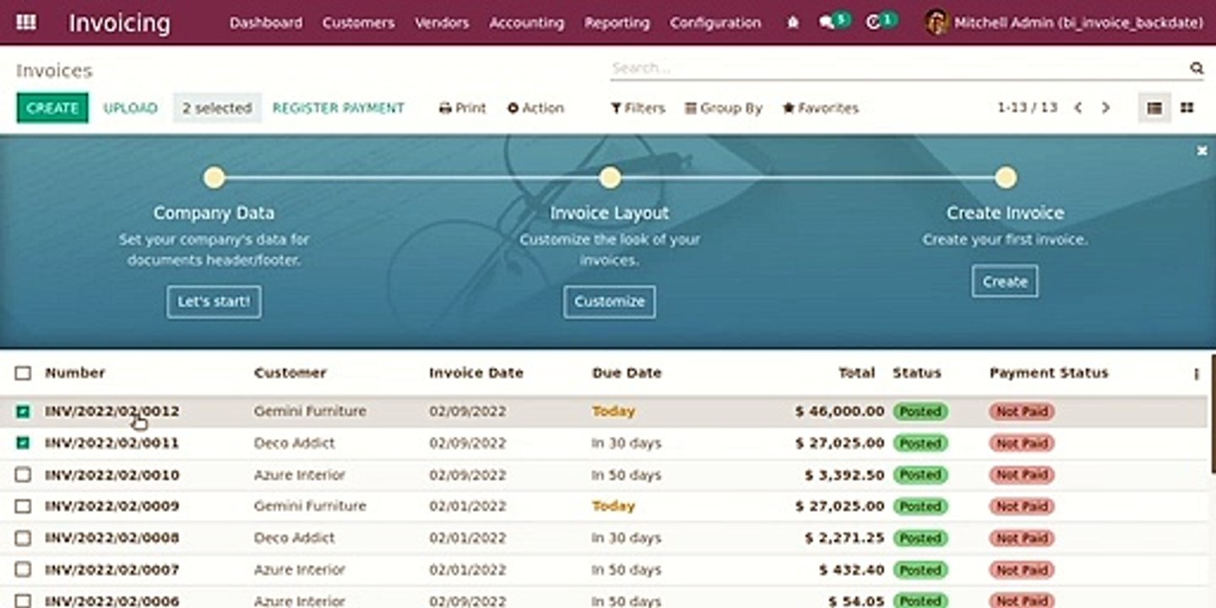Screen dimensions: 1216x608
Task: Uncheck invoice INV/2022/02/0012 checkbox
Action: click(23, 412)
